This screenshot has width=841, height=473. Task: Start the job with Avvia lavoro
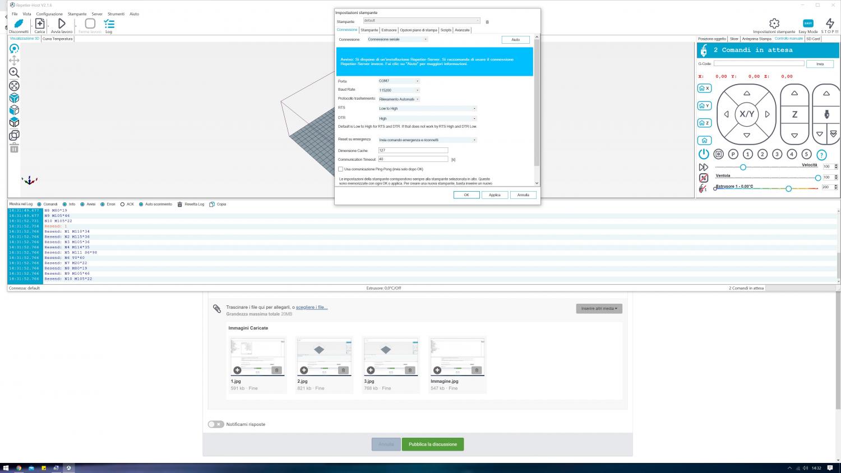pos(62,24)
